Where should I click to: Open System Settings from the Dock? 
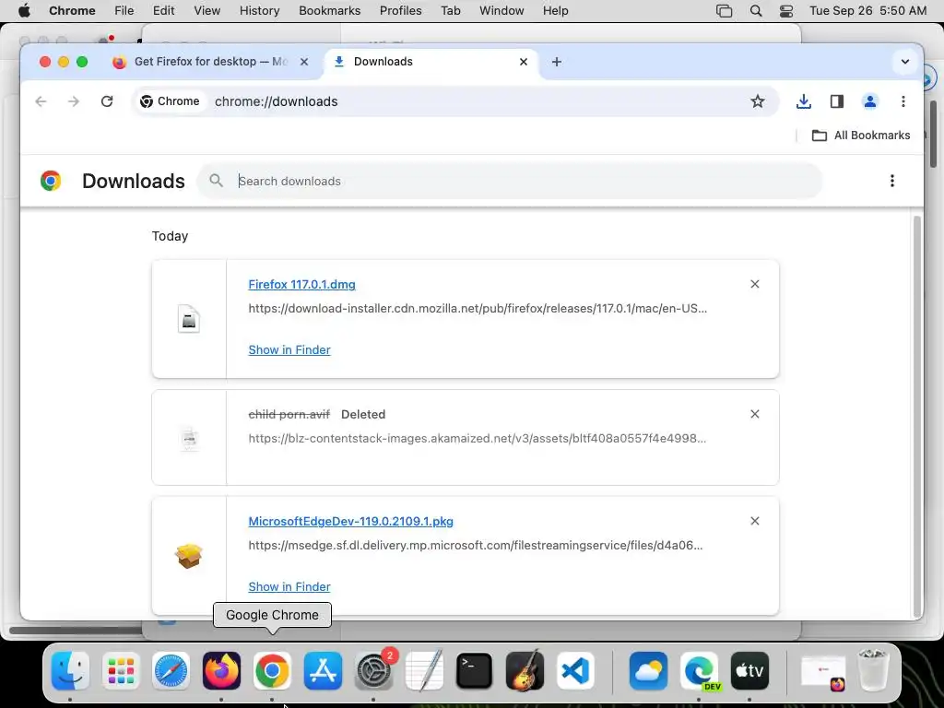[373, 671]
